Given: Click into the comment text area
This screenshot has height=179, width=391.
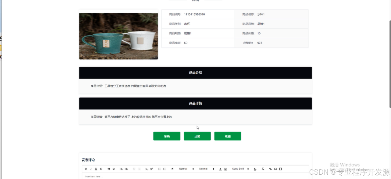Looking at the screenshot, I should click(x=195, y=176).
